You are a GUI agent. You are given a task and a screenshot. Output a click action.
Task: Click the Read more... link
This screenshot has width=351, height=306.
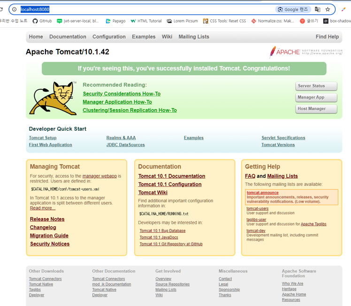point(43,208)
